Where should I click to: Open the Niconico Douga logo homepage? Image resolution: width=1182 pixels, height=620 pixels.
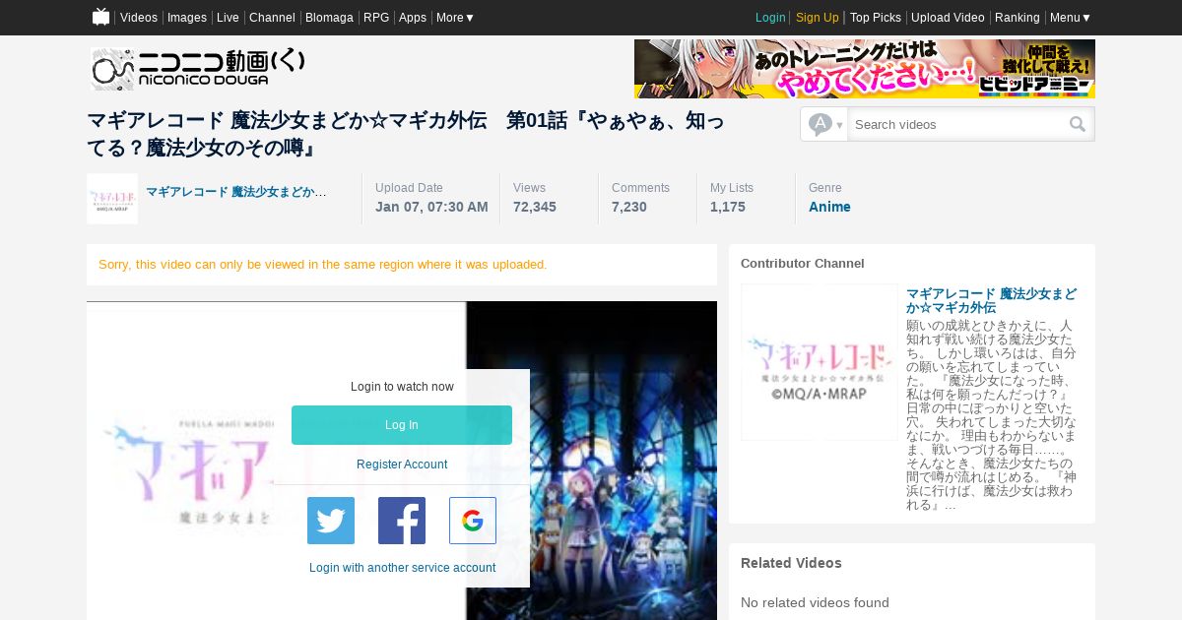(x=198, y=68)
